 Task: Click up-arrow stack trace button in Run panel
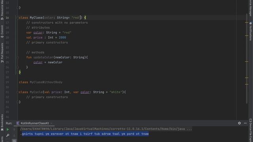pos(14,129)
